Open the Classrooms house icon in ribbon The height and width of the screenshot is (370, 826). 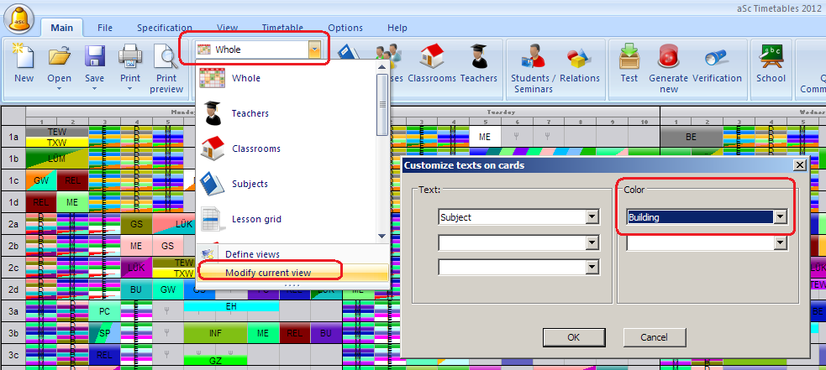coord(432,58)
